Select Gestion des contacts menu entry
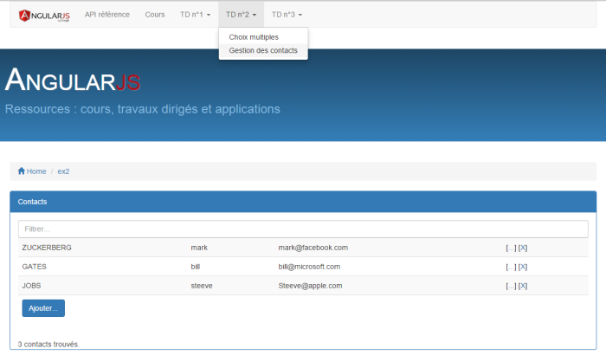Image resolution: width=606 pixels, height=355 pixels. pos(263,50)
